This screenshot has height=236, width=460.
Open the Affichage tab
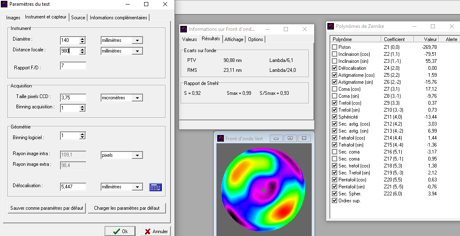(234, 39)
